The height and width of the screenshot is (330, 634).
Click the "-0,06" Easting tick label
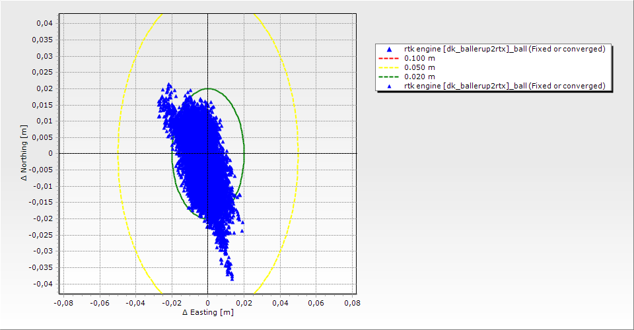coord(100,303)
